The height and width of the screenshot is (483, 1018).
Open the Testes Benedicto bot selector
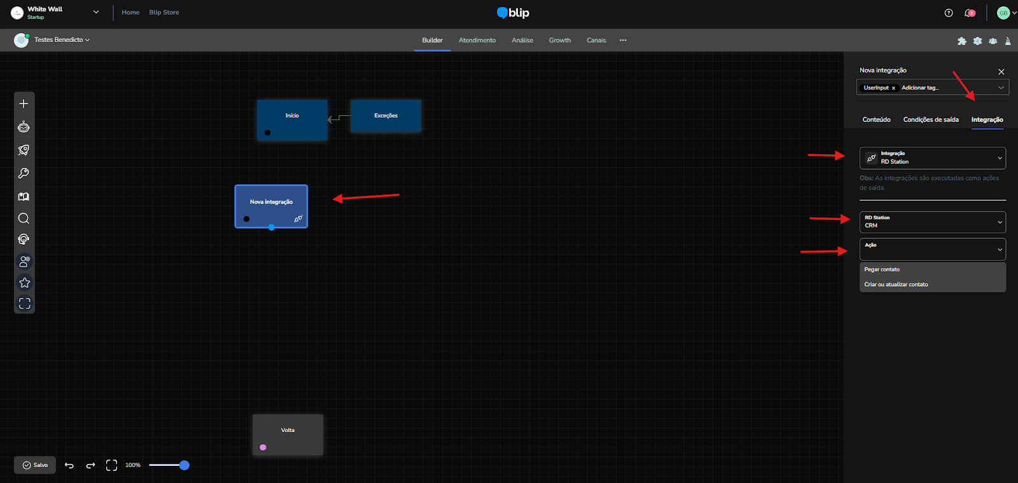coord(61,40)
